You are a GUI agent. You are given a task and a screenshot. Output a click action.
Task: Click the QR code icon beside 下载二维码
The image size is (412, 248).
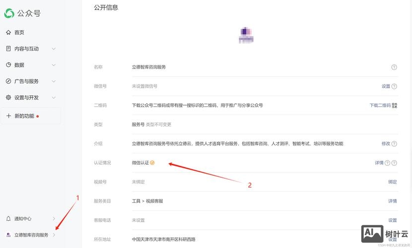coord(395,105)
